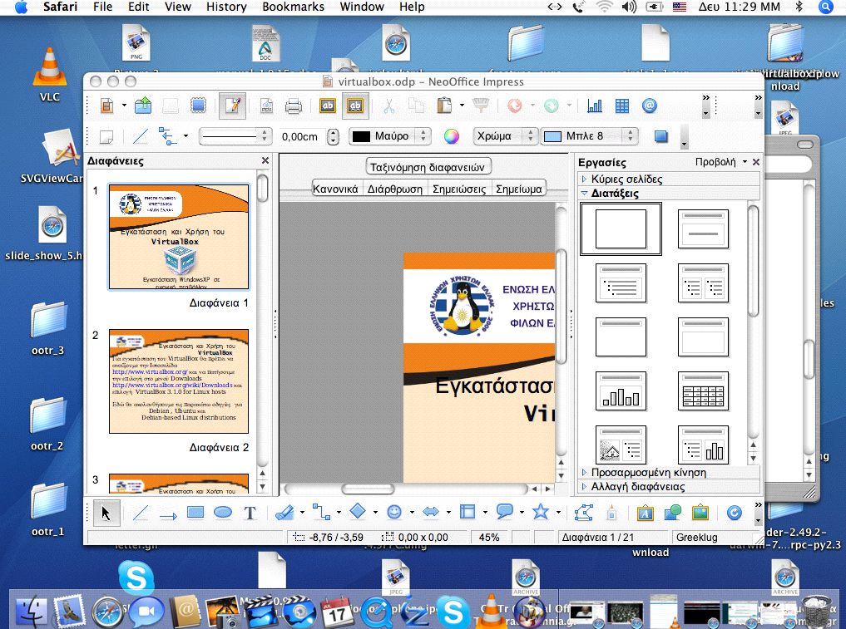
Task: Click the Rotate tool icon
Action: click(735, 513)
